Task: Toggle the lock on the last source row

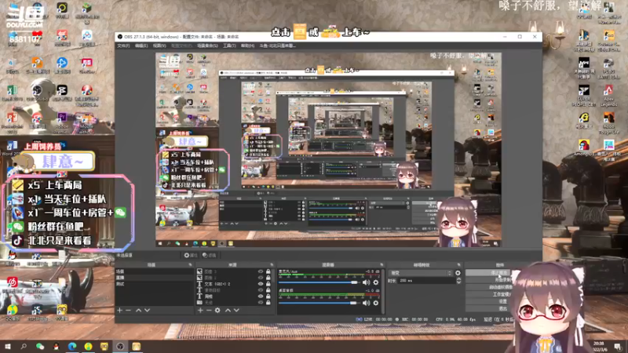Action: pos(268,303)
